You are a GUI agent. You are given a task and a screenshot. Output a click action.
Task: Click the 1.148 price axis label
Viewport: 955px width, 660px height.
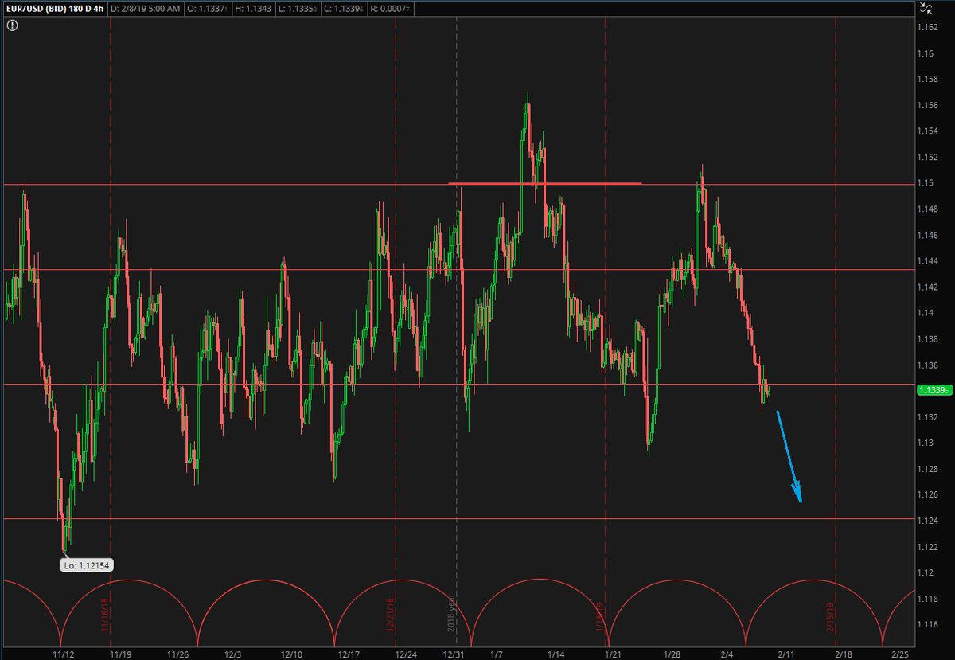pos(927,209)
